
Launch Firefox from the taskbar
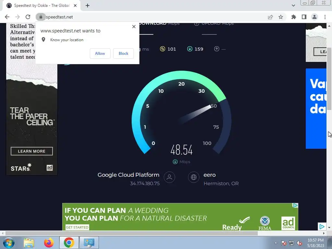point(49,243)
